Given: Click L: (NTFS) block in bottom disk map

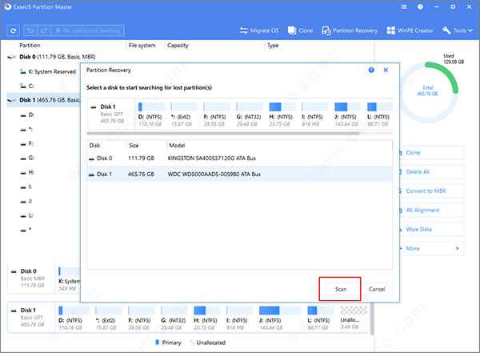Looking at the screenshot, I should [320, 318].
